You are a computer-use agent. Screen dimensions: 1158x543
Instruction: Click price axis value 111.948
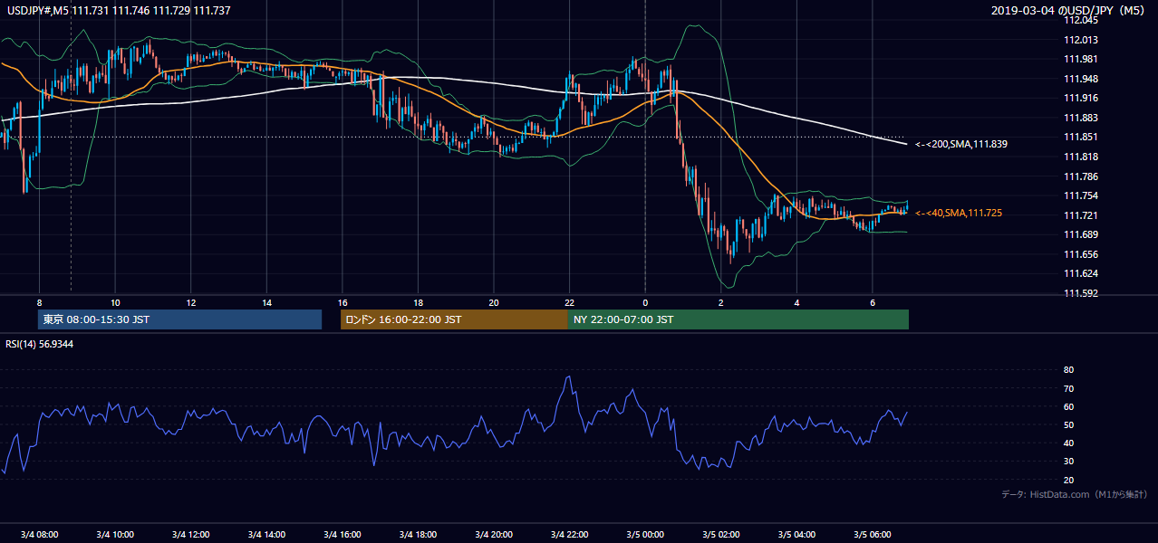pos(1082,79)
